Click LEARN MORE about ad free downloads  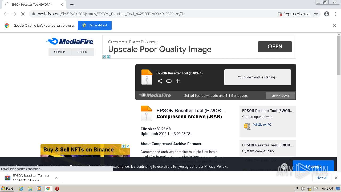point(281,95)
